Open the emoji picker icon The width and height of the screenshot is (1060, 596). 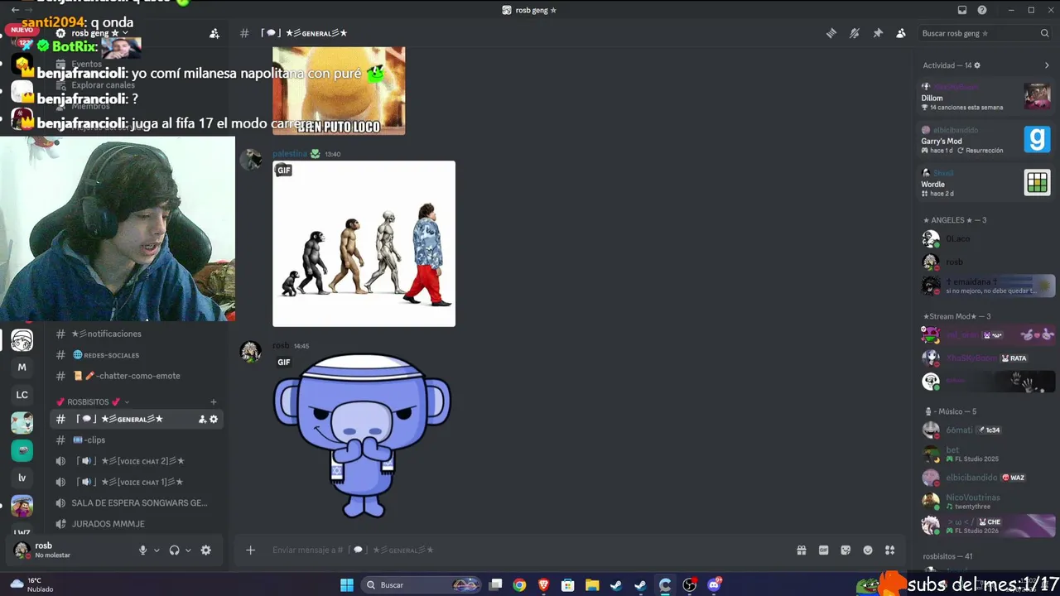(x=868, y=550)
